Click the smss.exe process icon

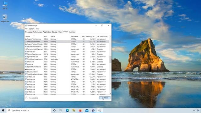[26, 64]
